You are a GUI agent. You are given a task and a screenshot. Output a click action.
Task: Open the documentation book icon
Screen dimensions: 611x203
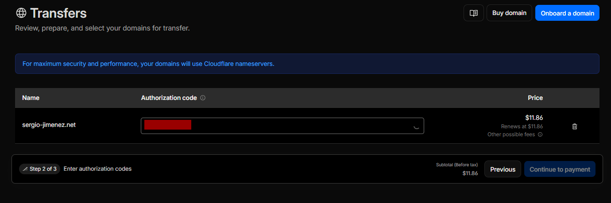473,13
